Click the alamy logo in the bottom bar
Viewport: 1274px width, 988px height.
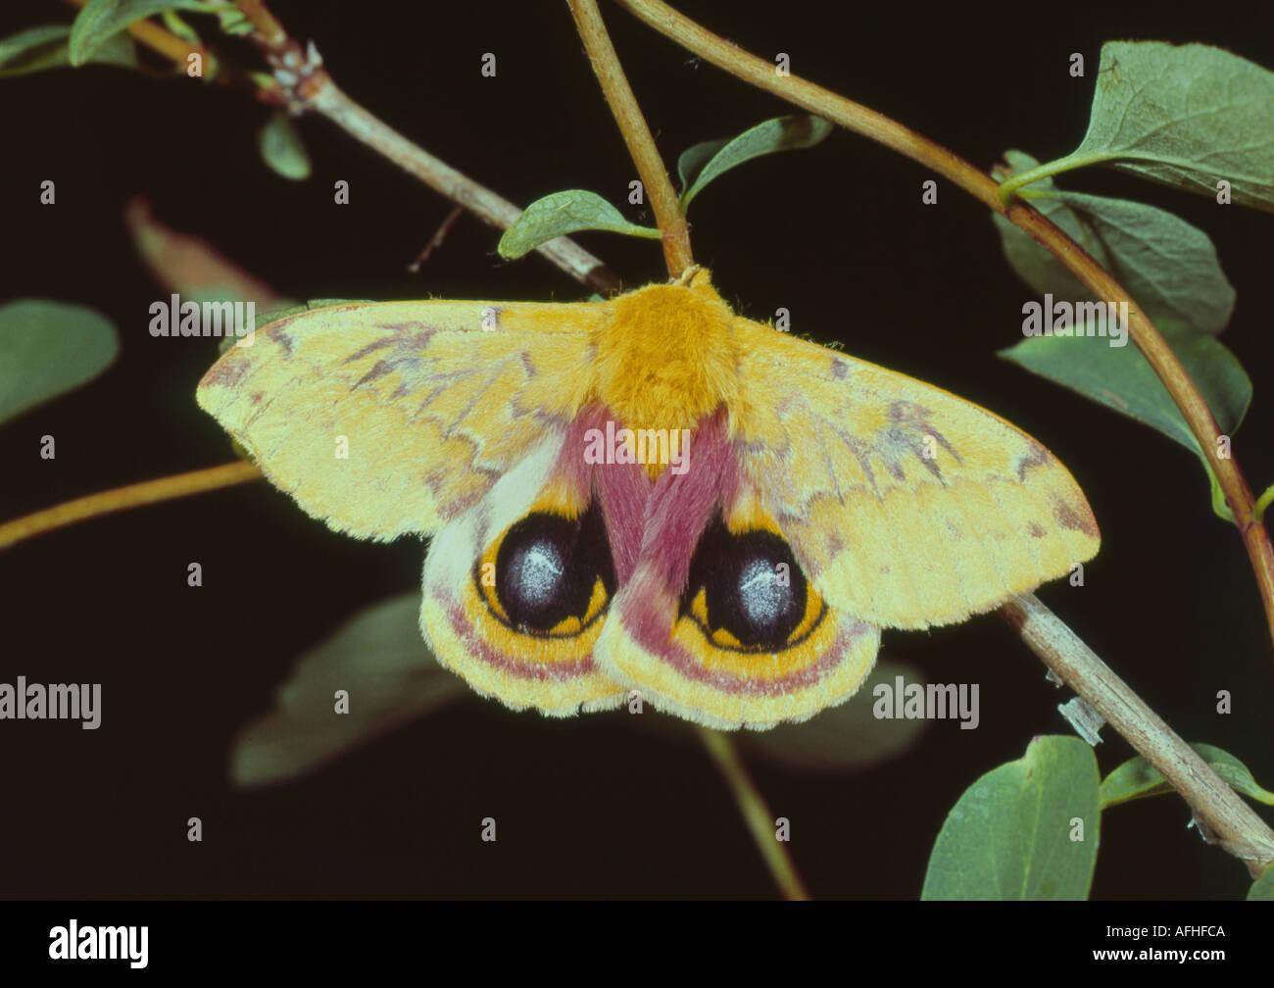(98, 943)
